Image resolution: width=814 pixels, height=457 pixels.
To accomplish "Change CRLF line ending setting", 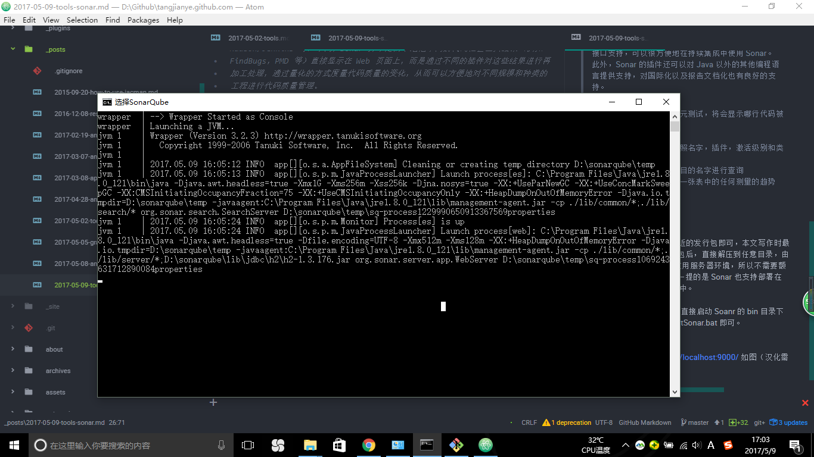I will 529,422.
